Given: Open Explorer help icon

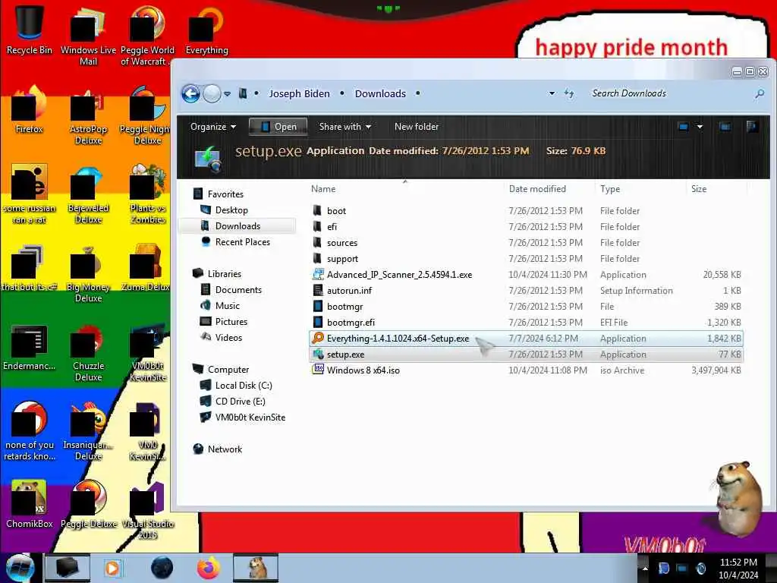Looking at the screenshot, I should 752,127.
